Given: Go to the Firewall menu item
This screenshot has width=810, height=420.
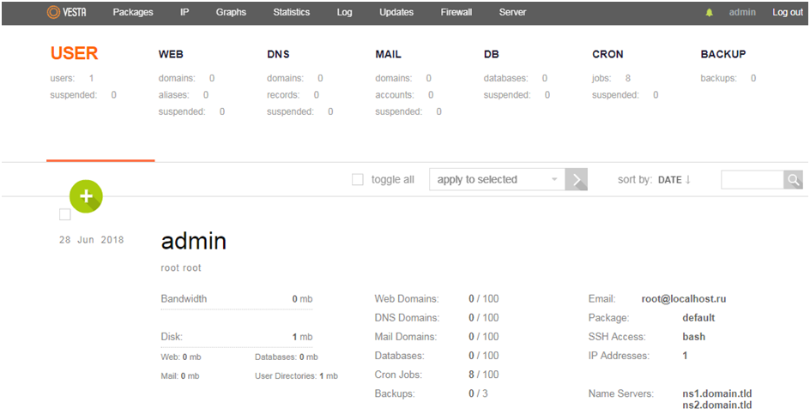Looking at the screenshot, I should (x=456, y=12).
